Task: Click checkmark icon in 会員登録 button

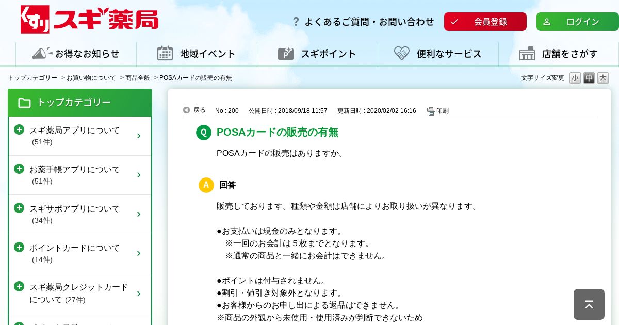Action: (x=454, y=22)
